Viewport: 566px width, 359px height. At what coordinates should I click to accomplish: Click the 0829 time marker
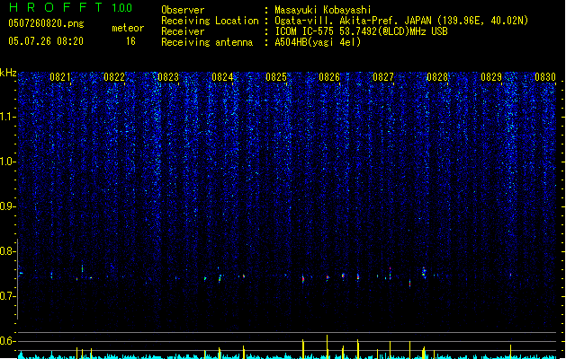point(491,77)
